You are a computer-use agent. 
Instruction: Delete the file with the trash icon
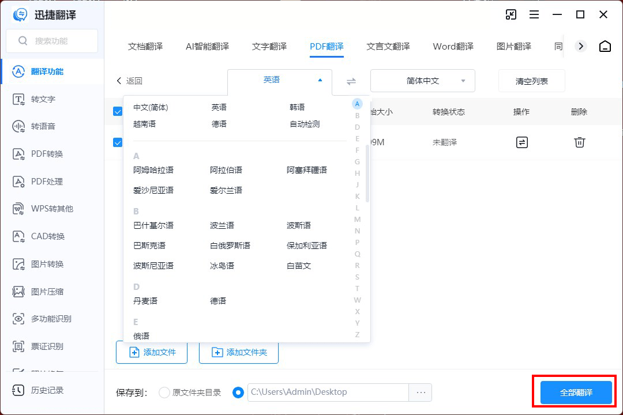point(579,142)
